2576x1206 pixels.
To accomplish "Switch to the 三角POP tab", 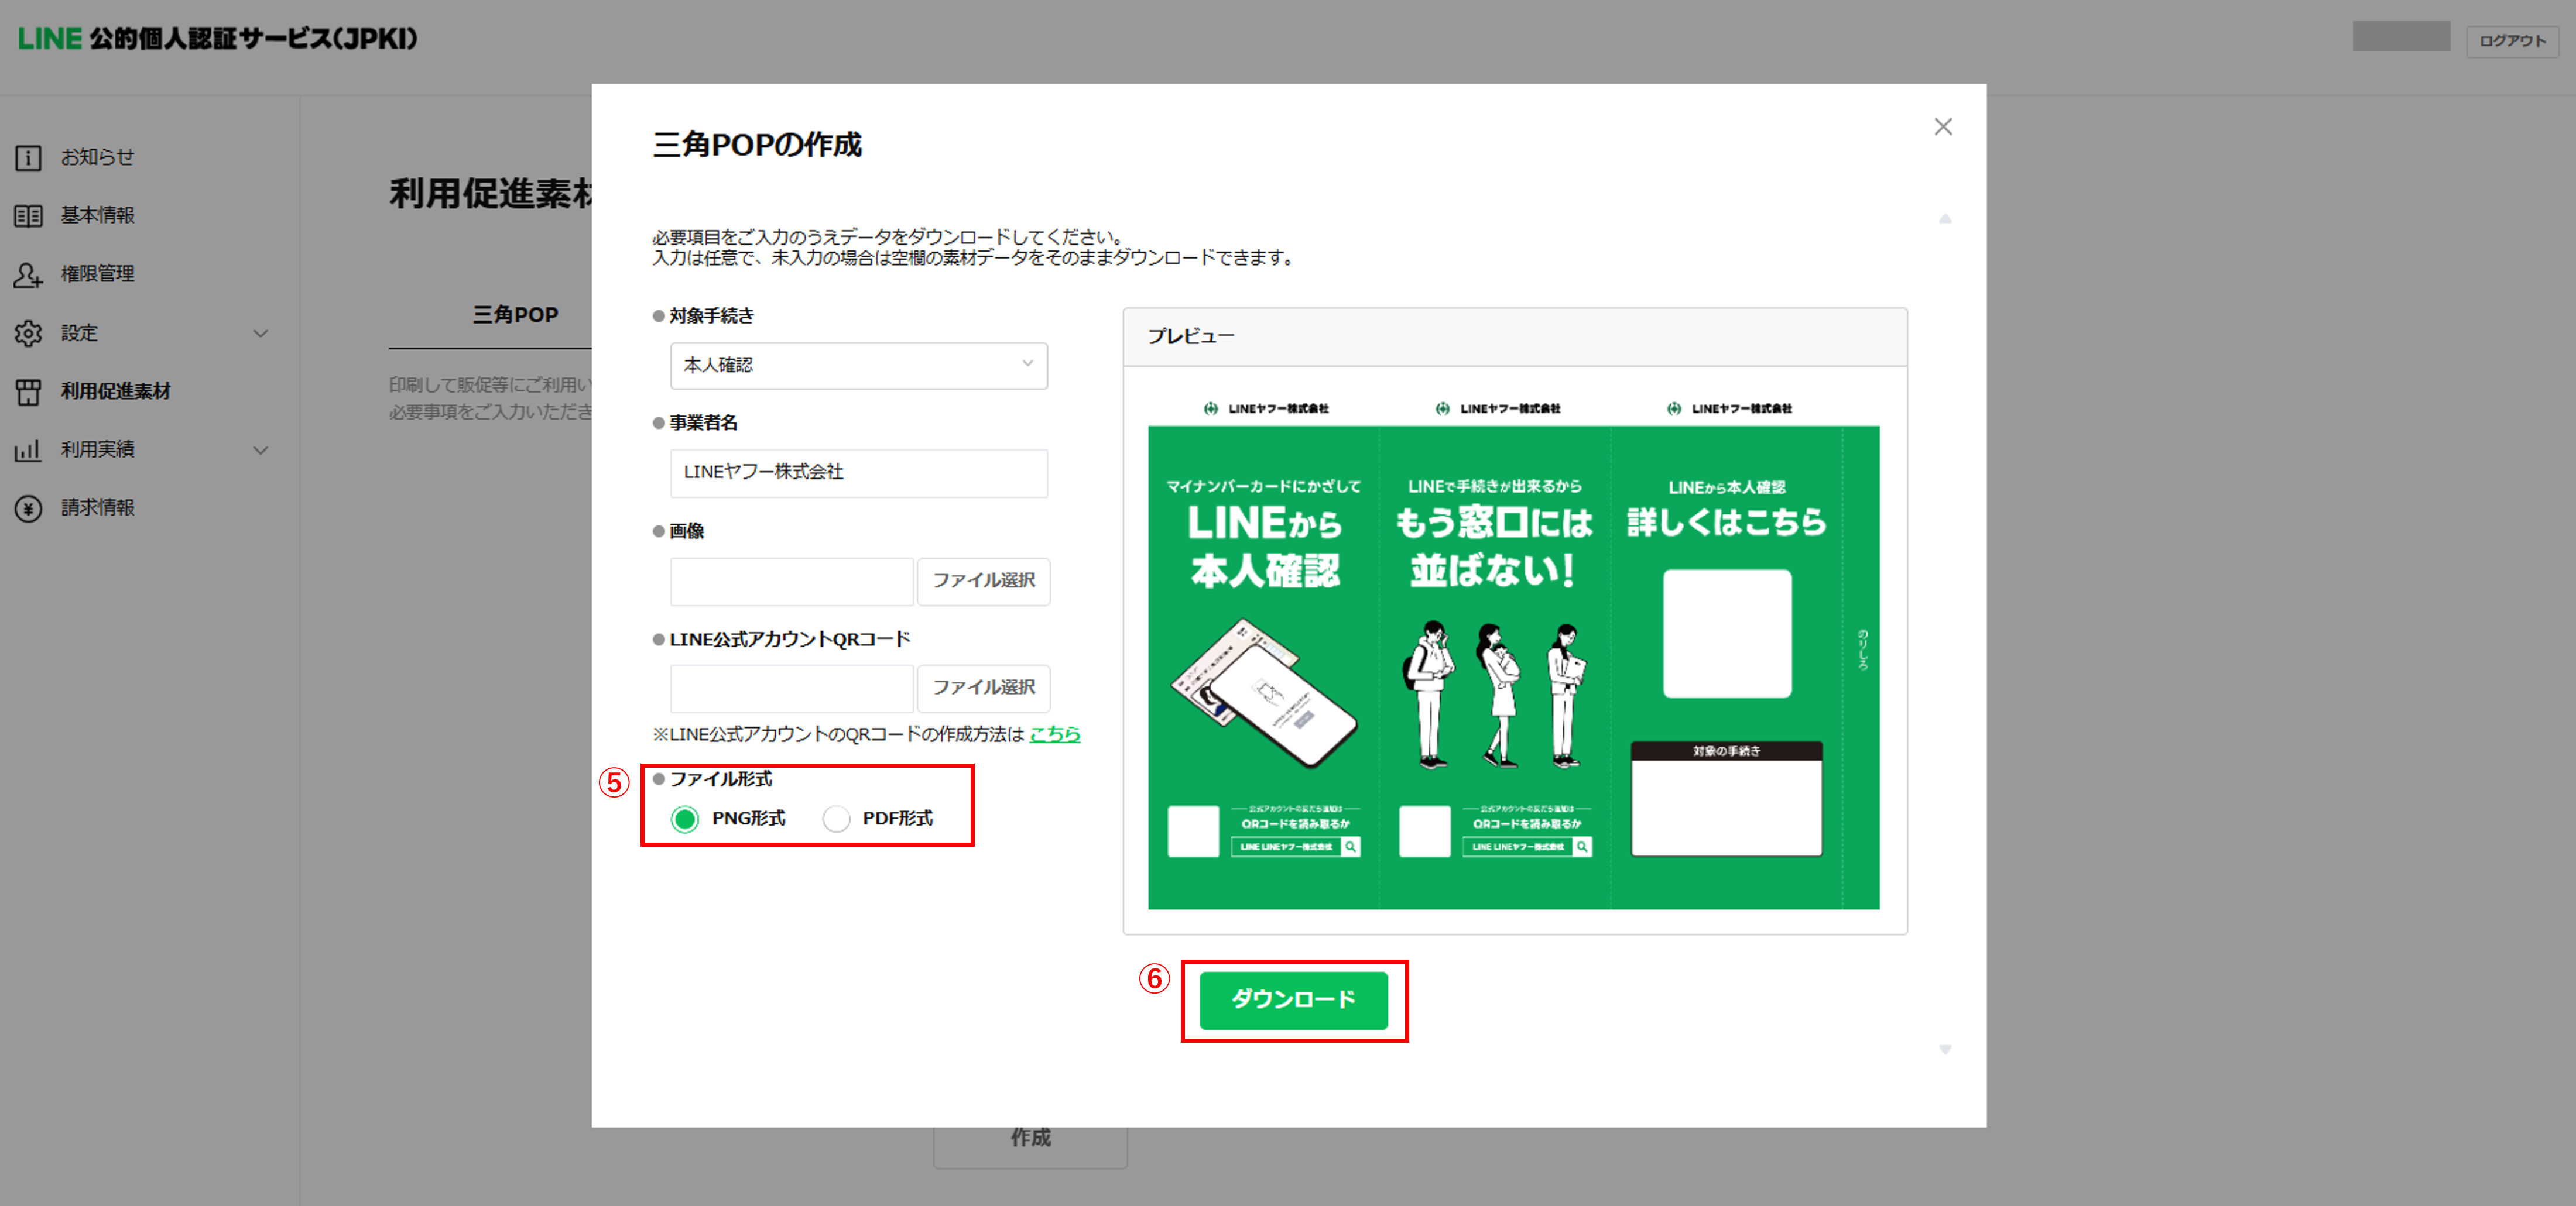I will 515,315.
